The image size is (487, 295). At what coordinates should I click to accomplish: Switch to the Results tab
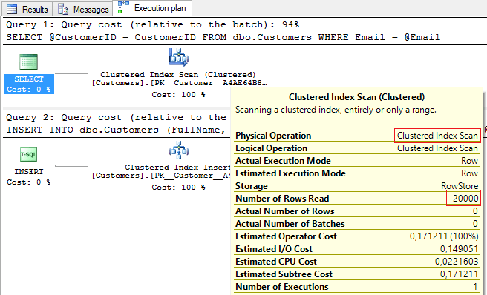(27, 10)
